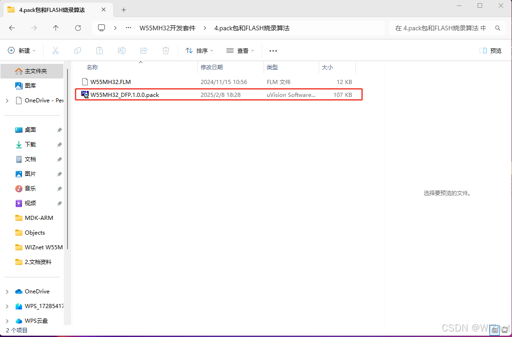Open 视频 quick access folder
The image size is (512, 337).
click(25, 203)
